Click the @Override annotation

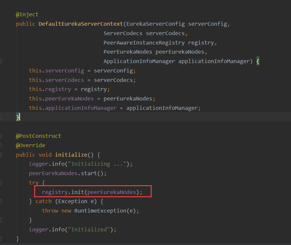[31, 145]
